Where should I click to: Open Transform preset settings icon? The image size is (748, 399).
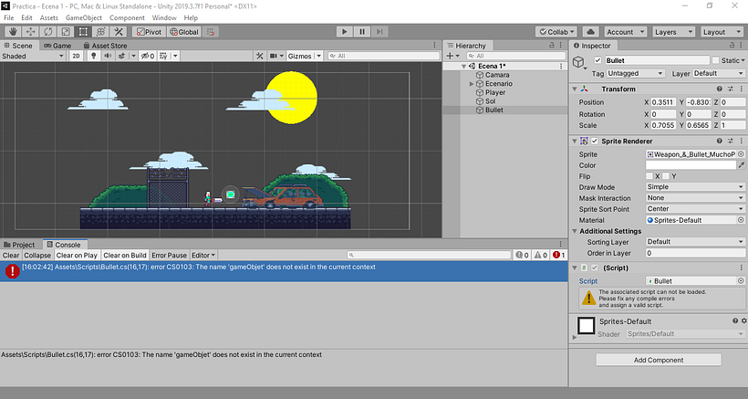(731, 89)
